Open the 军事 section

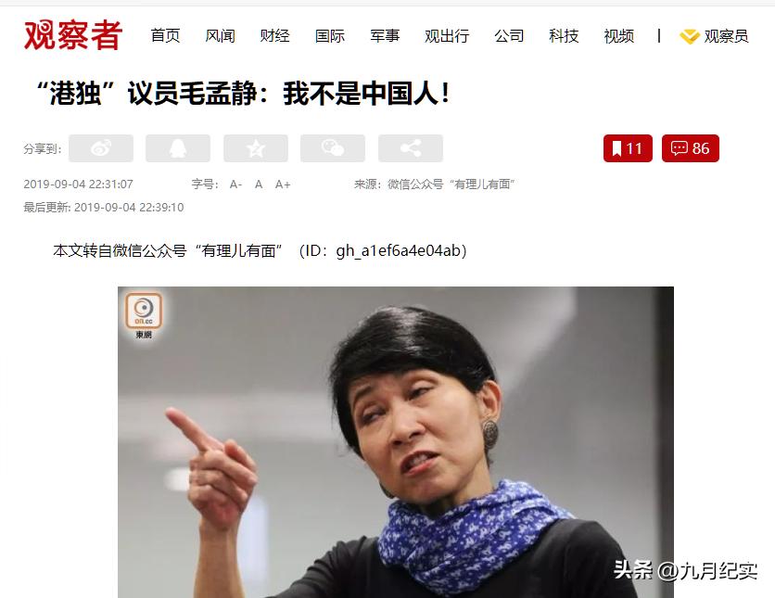click(385, 35)
